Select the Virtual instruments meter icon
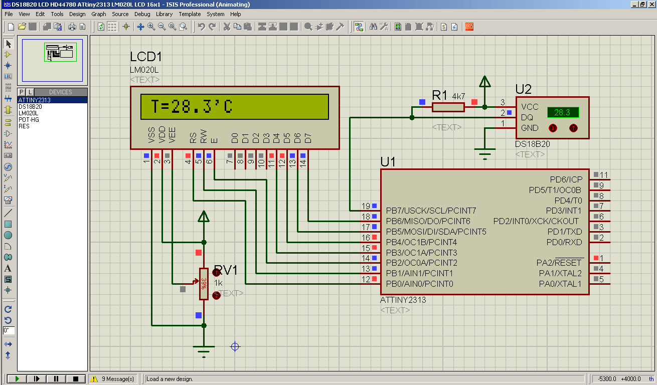The width and height of the screenshot is (657, 385). 8,200
